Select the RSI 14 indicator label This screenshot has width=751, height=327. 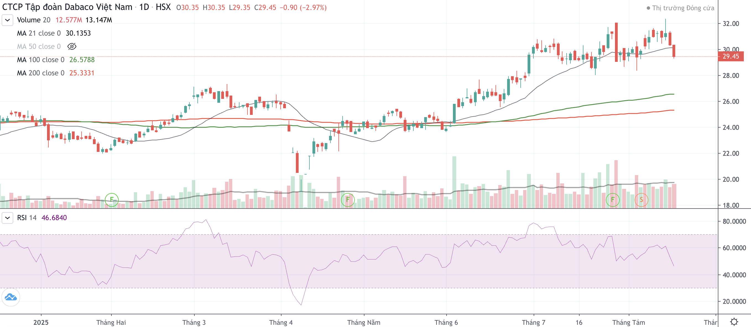click(27, 218)
